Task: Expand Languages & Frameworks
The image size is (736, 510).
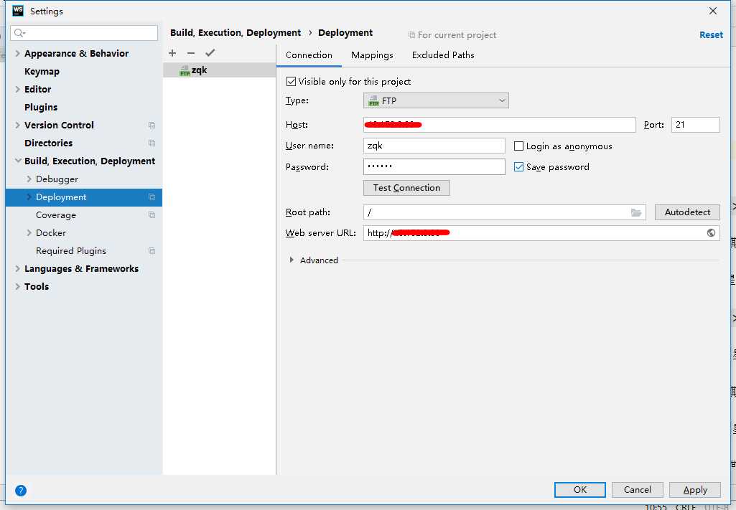Action: (17, 268)
